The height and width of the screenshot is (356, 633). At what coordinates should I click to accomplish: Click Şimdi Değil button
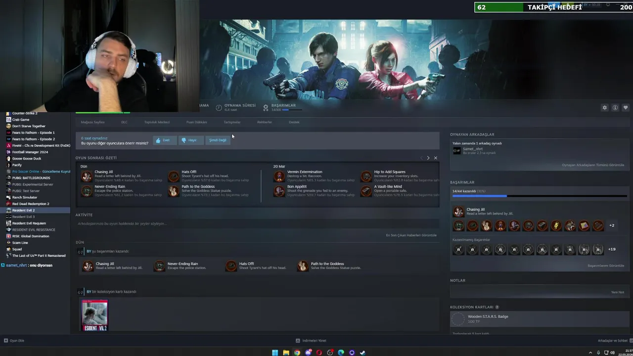click(218, 140)
